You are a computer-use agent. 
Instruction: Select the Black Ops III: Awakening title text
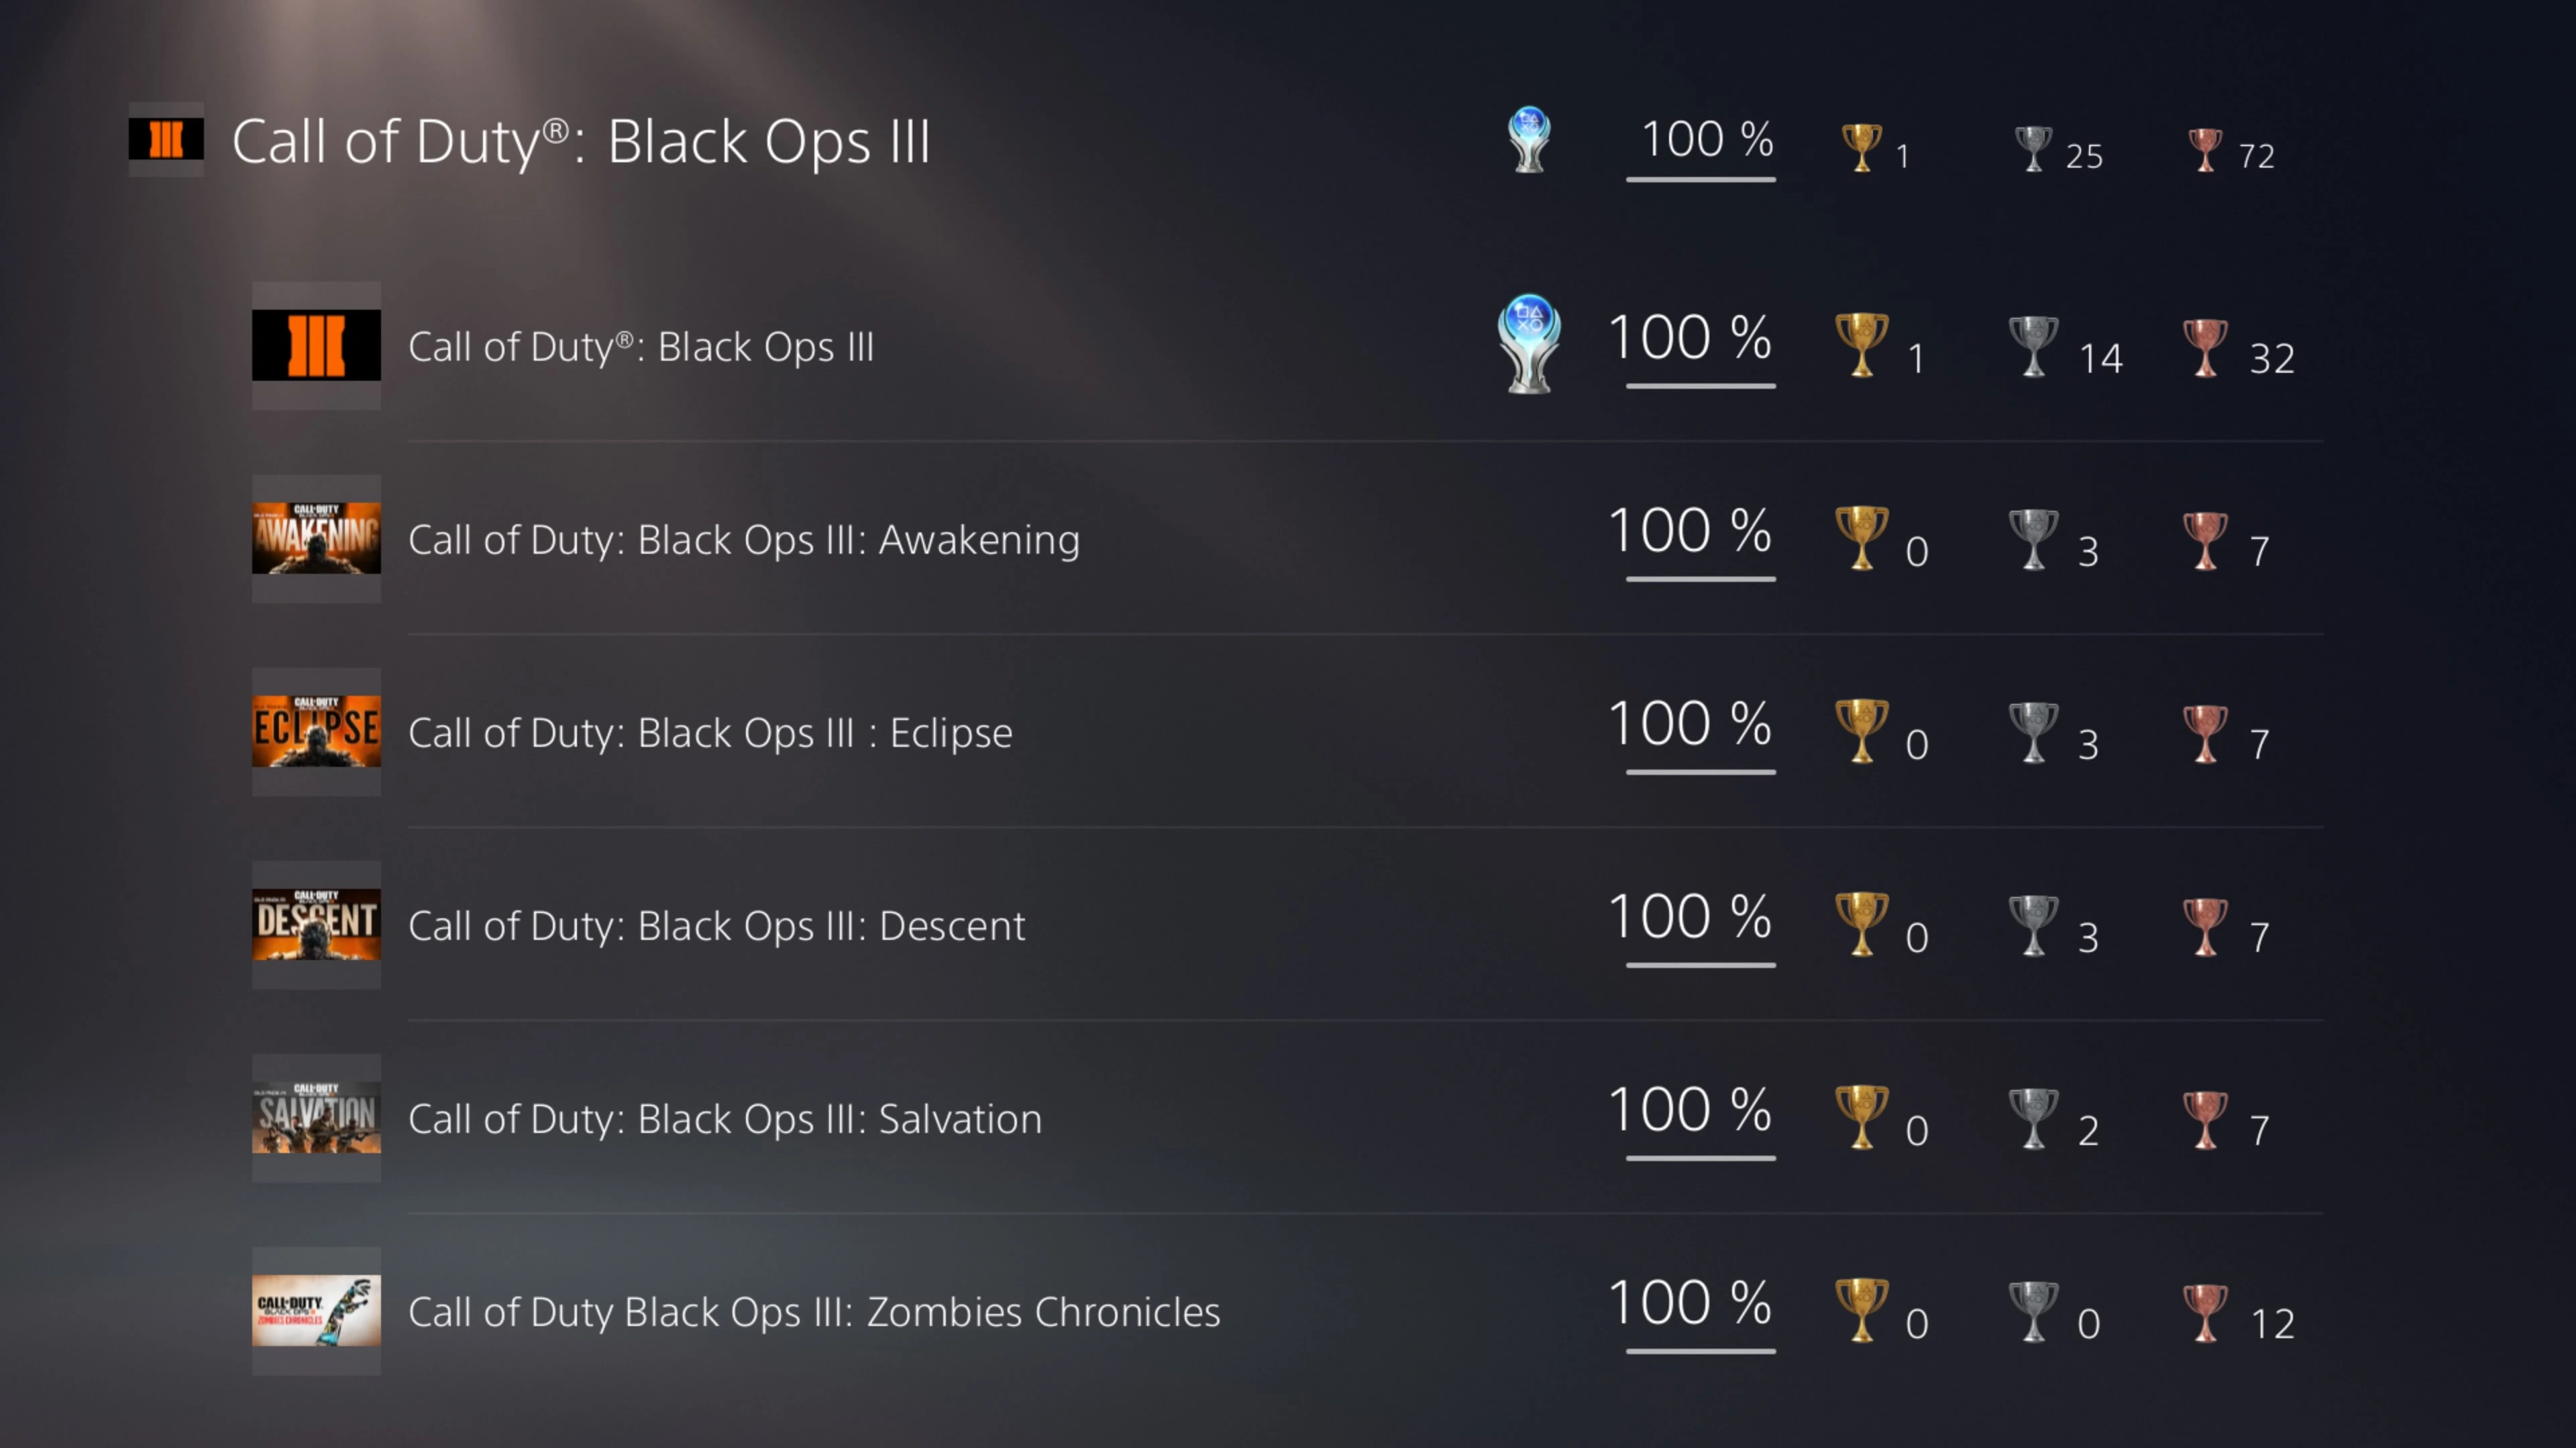coord(743,540)
